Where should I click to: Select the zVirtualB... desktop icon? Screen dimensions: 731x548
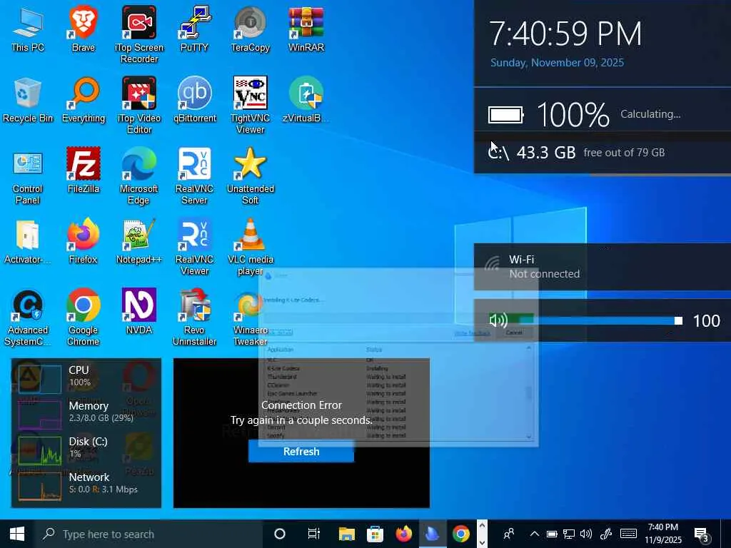(x=306, y=100)
